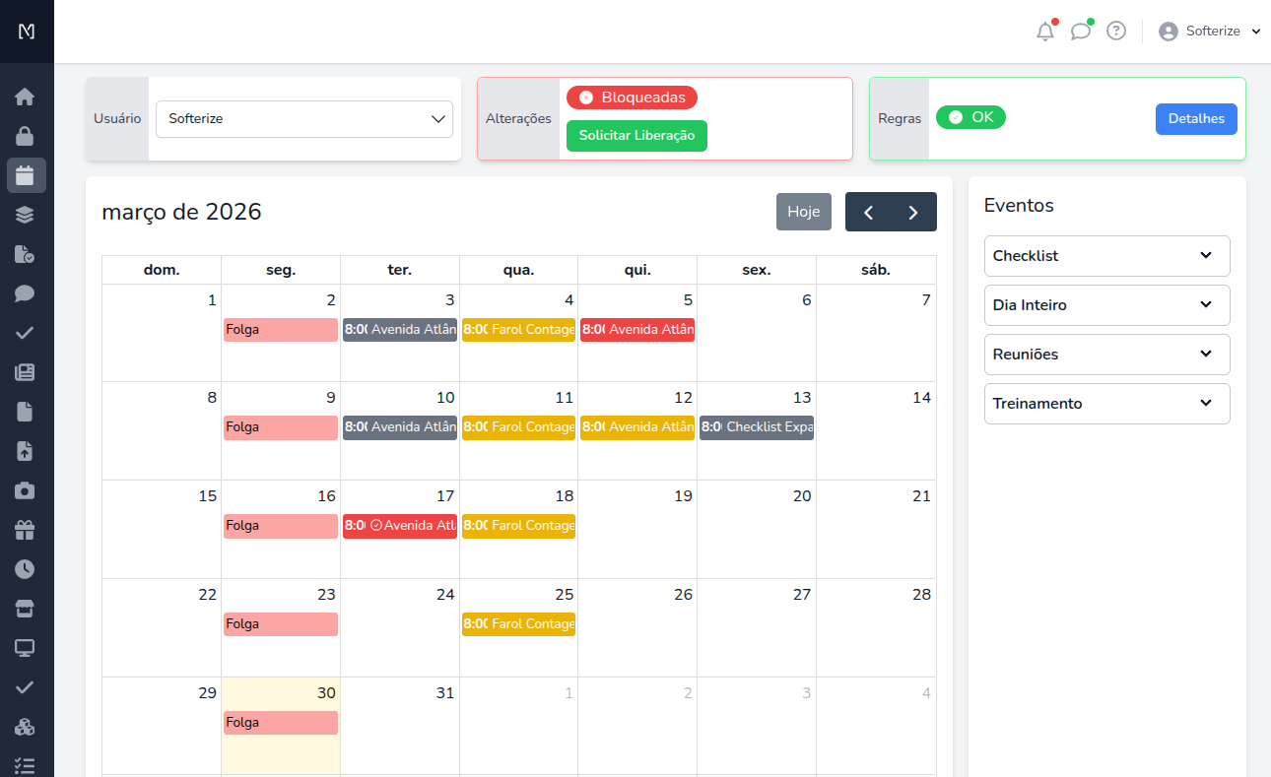Expand the Reuniões events group
Screen dimensions: 1271x777
[x=1105, y=355]
